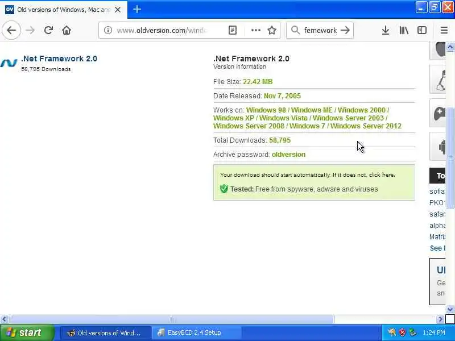Click the .Net Framework logo icon

pyautogui.click(x=9, y=63)
